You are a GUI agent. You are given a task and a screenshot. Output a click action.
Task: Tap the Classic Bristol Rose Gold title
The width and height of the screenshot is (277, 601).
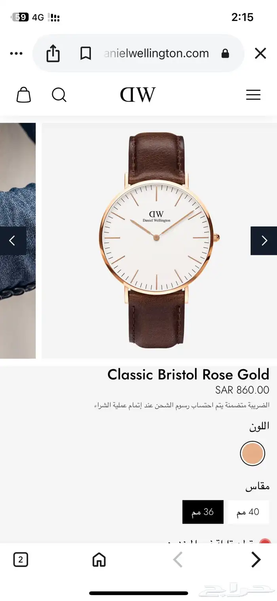(188, 374)
